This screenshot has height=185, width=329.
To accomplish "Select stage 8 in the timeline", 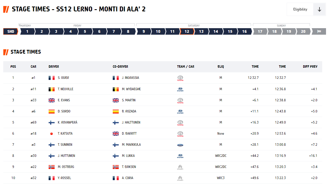I will (x=128, y=31).
